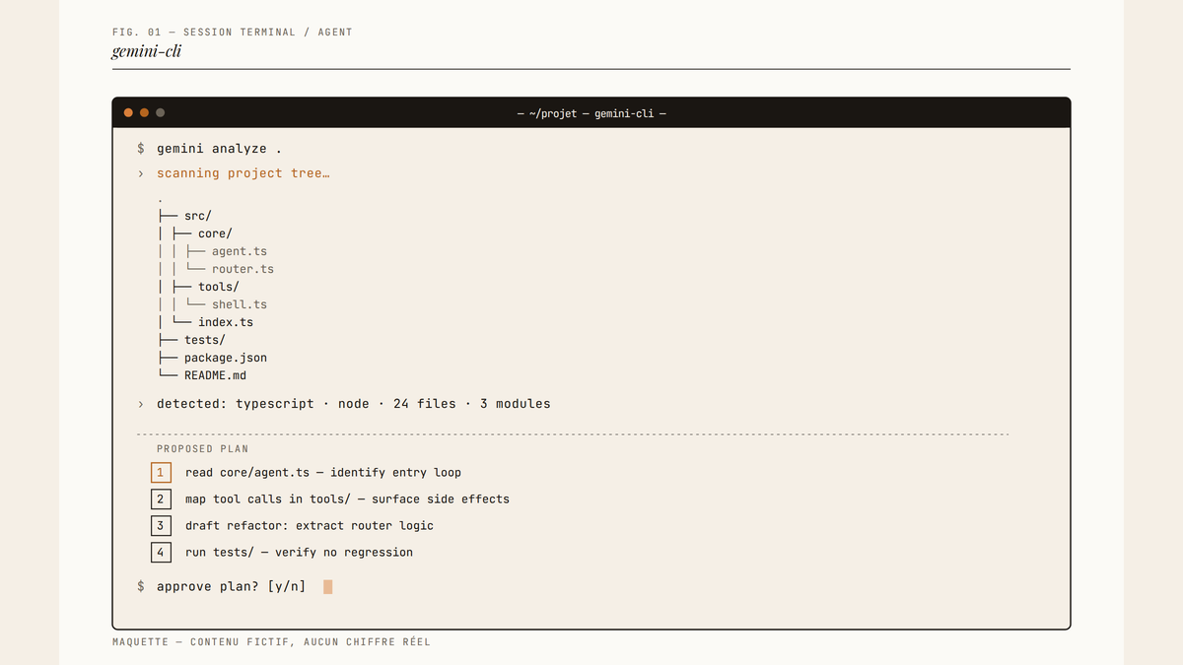This screenshot has height=665, width=1183.
Task: Click the step 3 number box
Action: point(161,525)
